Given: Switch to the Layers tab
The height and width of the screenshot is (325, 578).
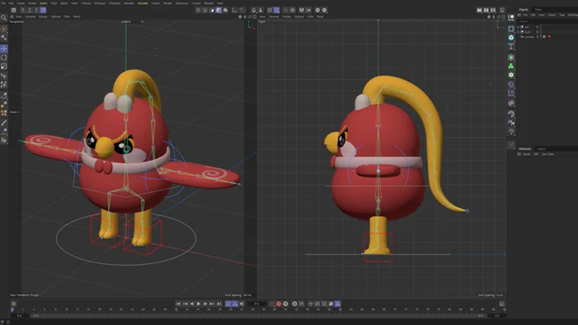Looking at the screenshot, I should (541, 149).
